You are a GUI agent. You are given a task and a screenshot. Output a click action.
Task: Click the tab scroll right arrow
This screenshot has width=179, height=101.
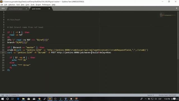click(4, 8)
